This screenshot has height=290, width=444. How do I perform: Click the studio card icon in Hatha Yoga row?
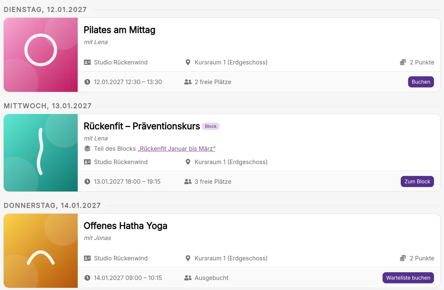pyautogui.click(x=87, y=258)
